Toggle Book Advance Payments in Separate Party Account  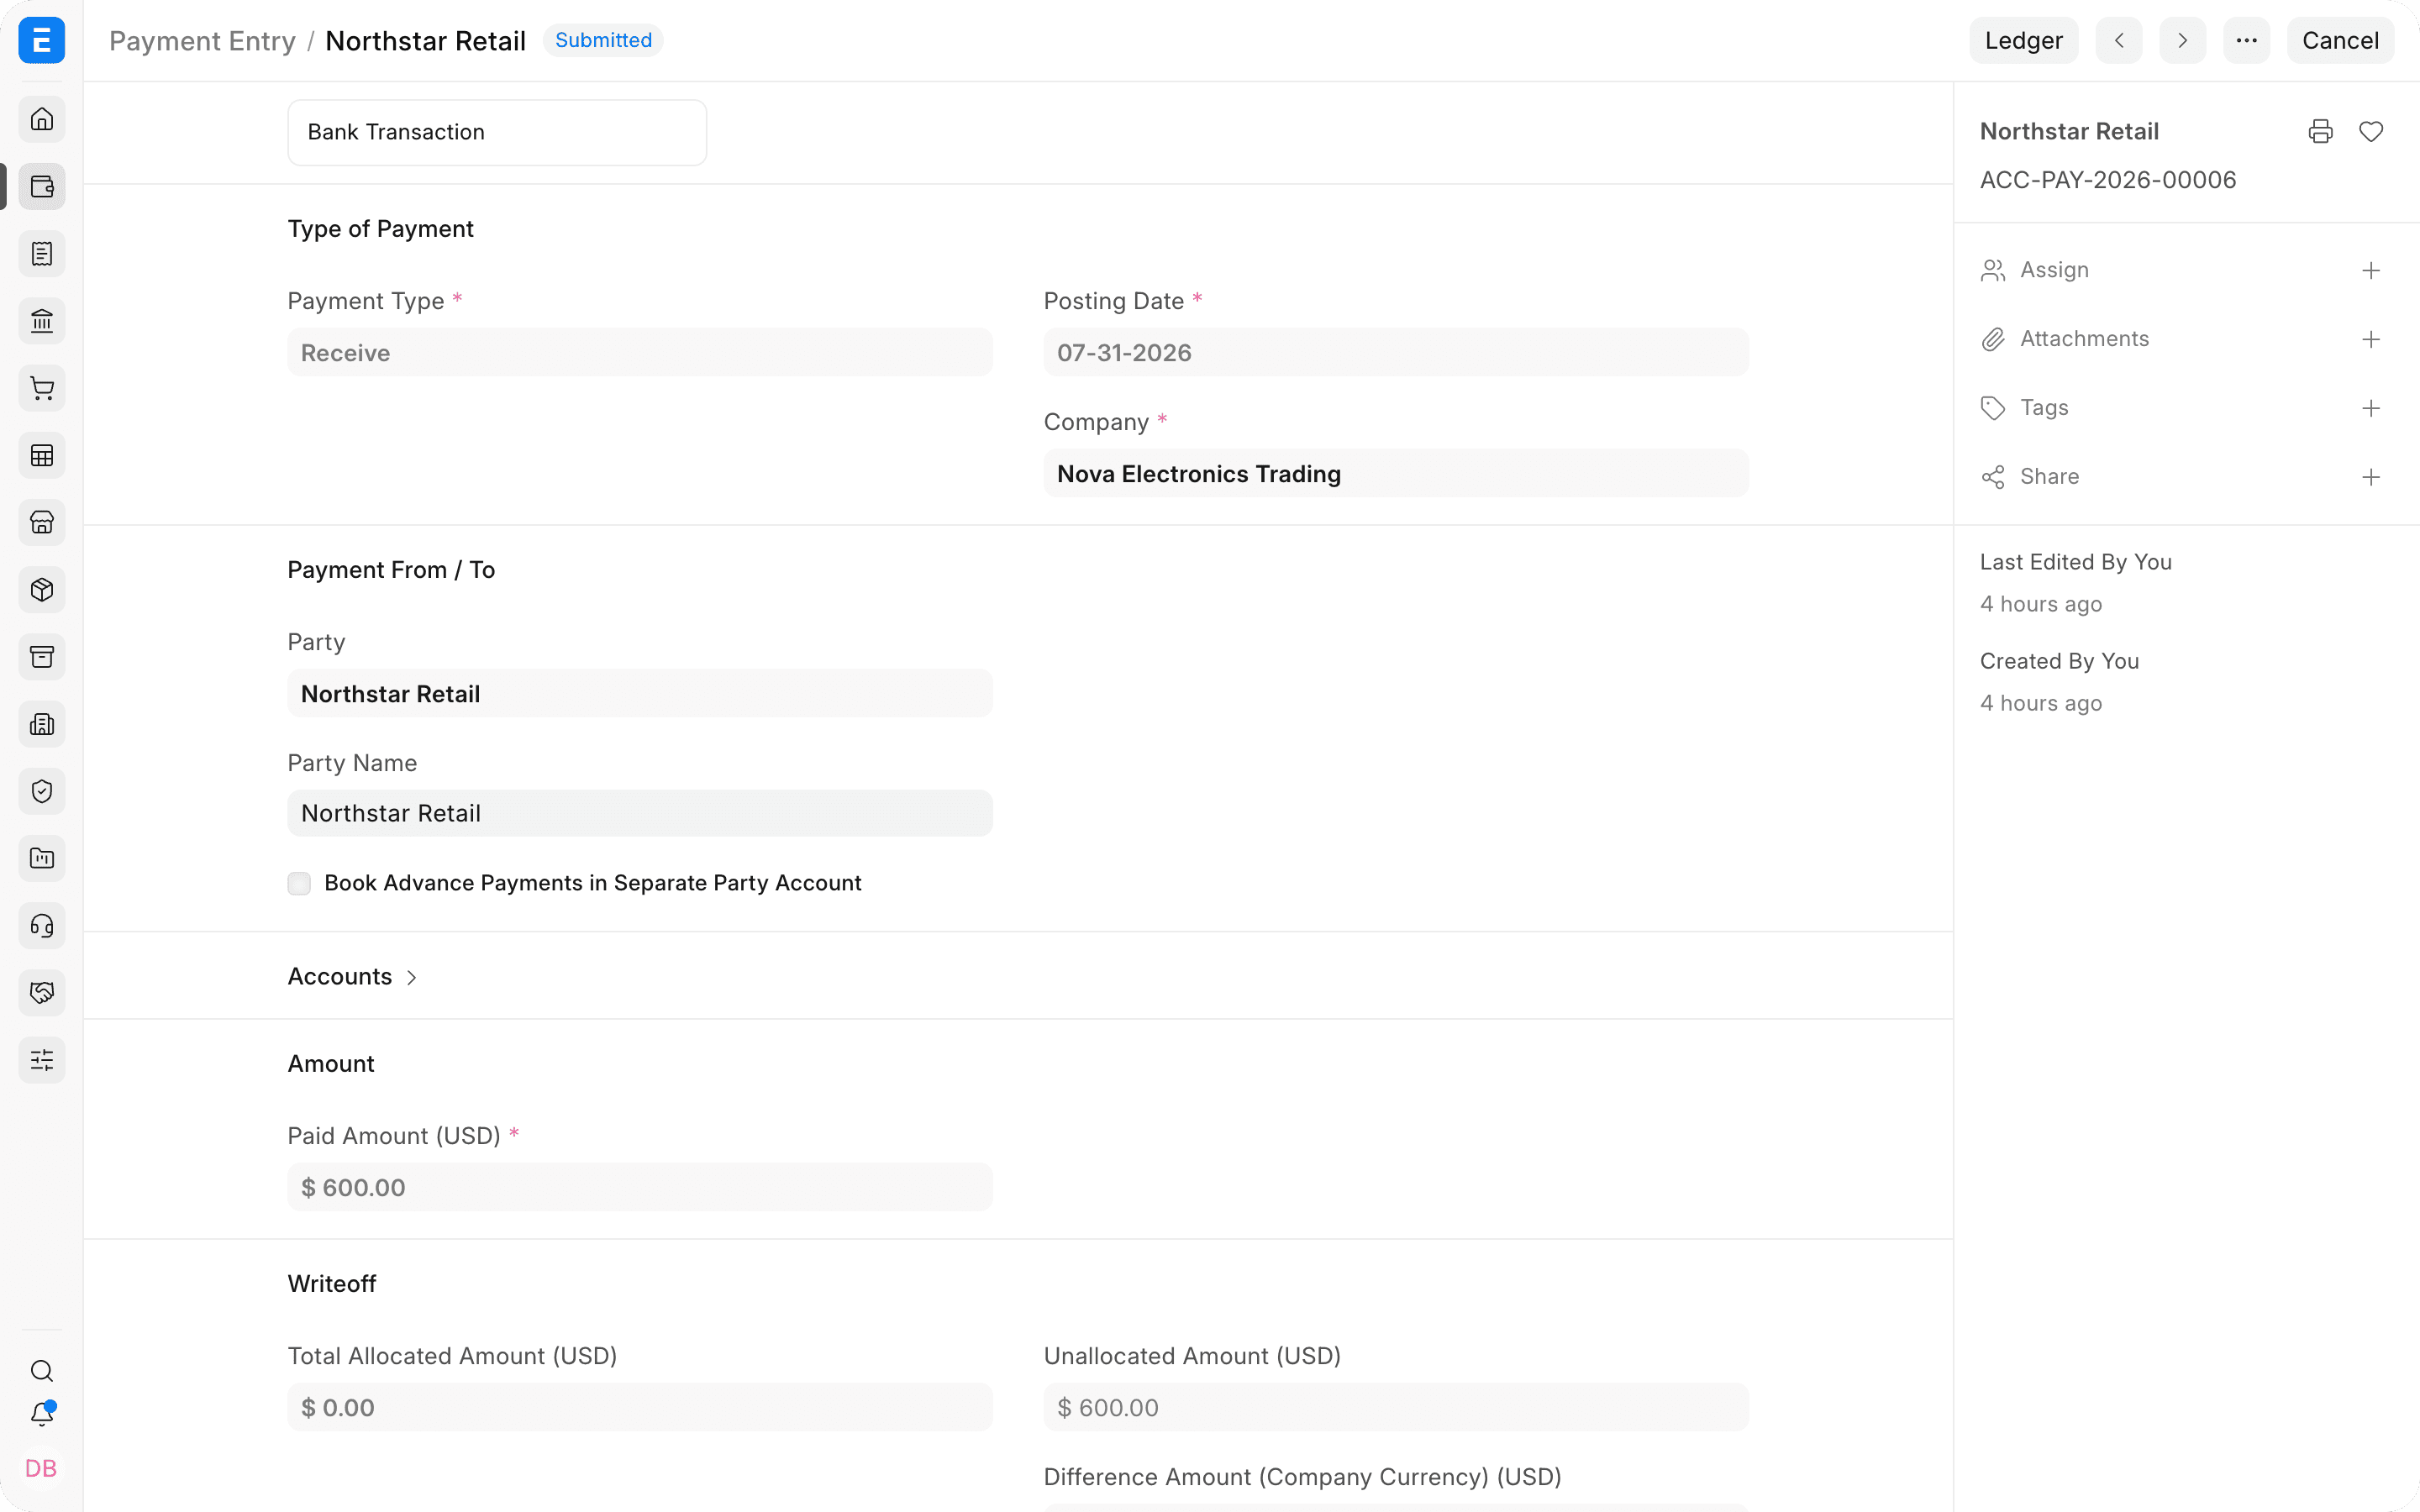[299, 883]
